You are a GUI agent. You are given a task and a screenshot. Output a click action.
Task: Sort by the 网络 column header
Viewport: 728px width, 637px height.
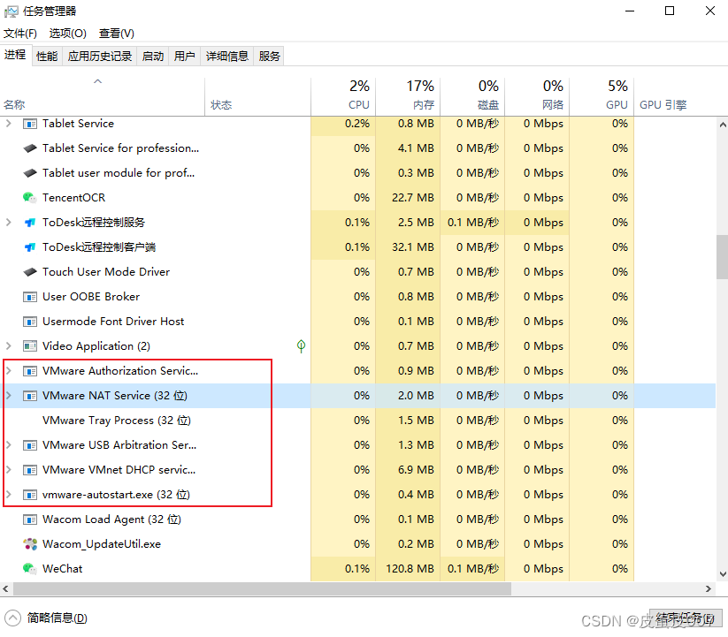[x=537, y=96]
